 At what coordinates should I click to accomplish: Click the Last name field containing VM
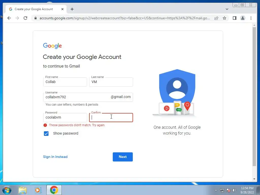[x=111, y=82]
